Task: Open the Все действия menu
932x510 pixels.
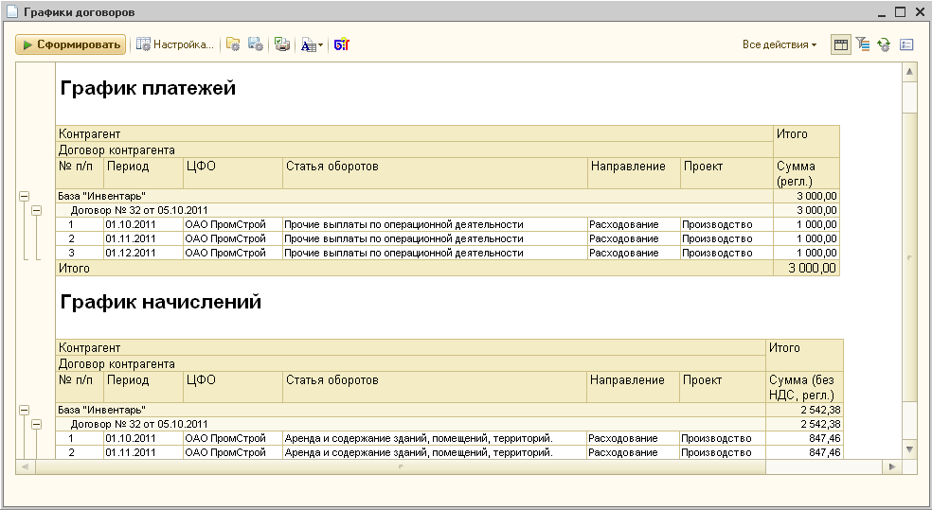Action: [780, 44]
